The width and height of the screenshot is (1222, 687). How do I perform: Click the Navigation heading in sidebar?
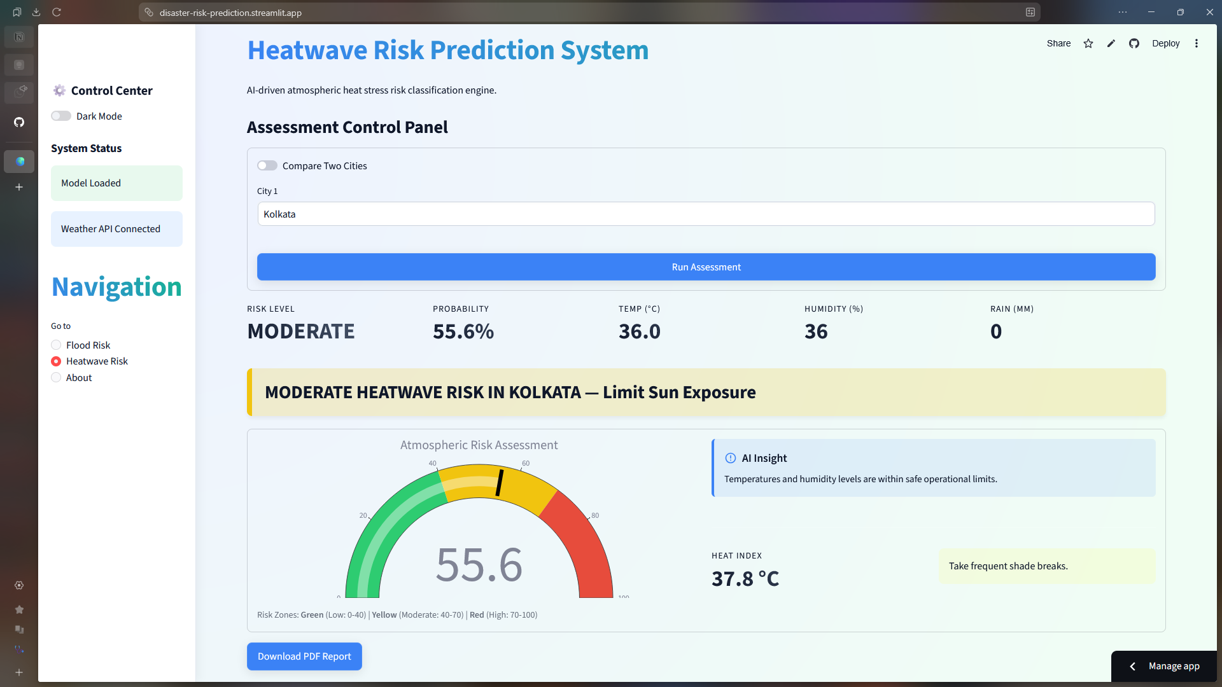116,287
